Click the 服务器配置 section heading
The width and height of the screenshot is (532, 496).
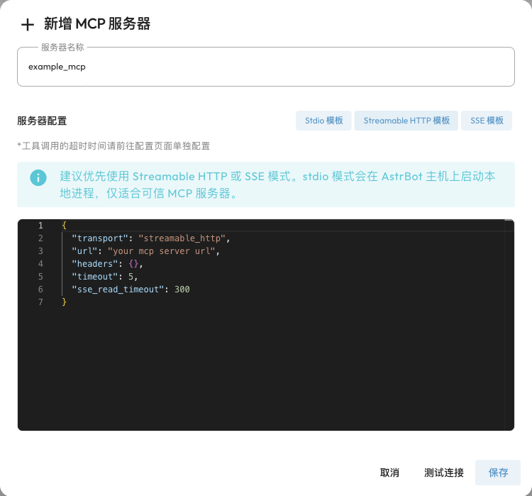pos(42,121)
